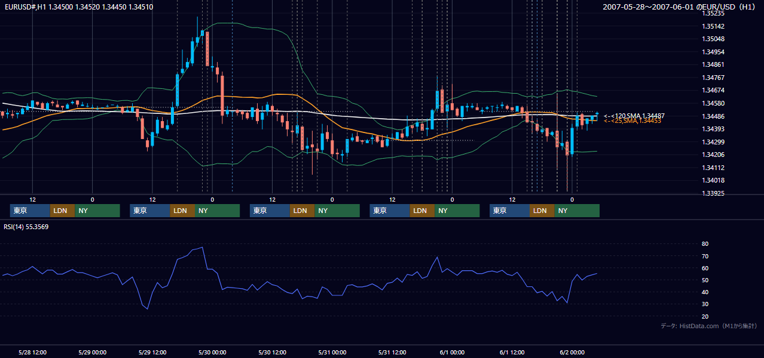The height and width of the screenshot is (358, 764).
Task: Click the 5/30 00:00 time axis label
Action: pyautogui.click(x=212, y=353)
